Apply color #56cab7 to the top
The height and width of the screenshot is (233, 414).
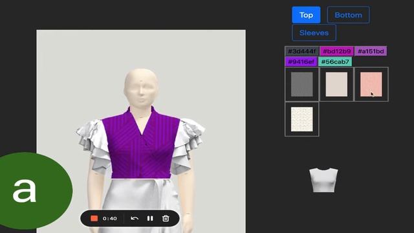point(335,62)
